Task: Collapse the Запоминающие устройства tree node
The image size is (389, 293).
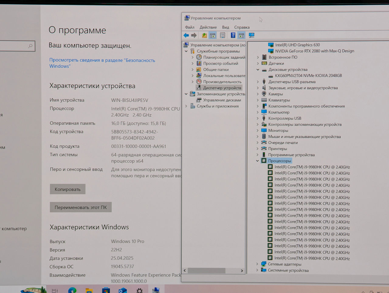Action: click(186, 94)
